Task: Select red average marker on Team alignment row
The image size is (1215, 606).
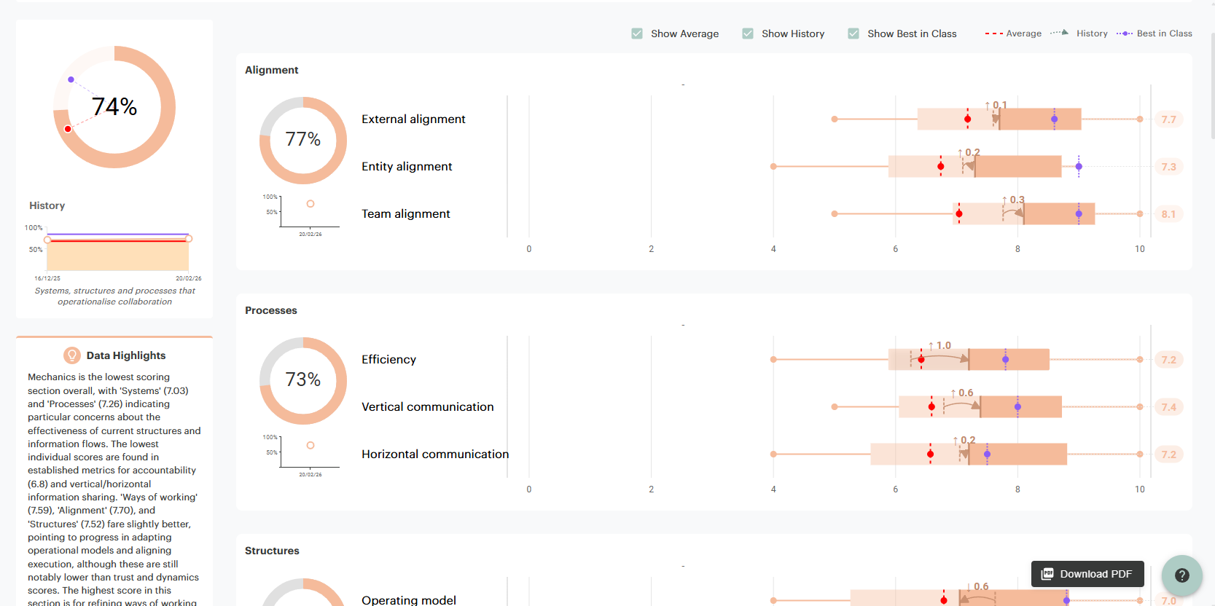Action: tap(959, 213)
